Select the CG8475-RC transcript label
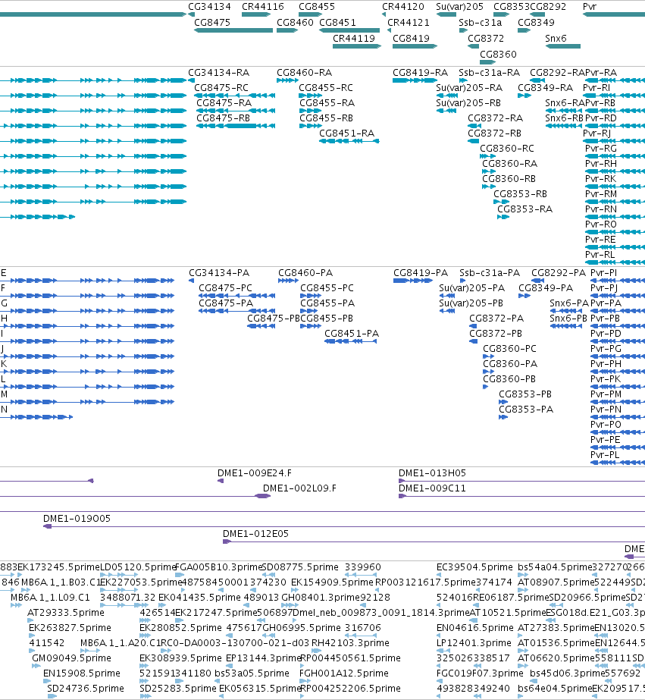Viewport: 645px width, 700px height. [x=221, y=88]
